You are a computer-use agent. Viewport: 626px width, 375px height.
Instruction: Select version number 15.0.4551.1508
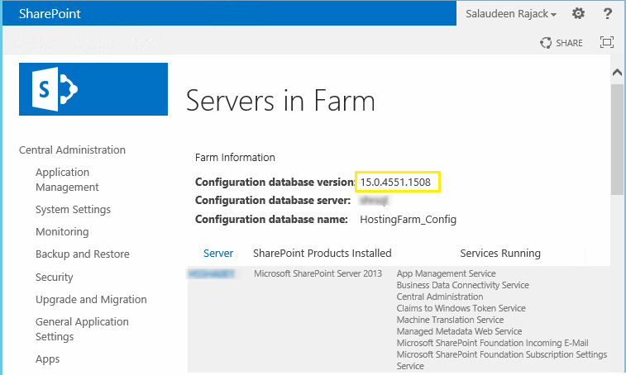click(395, 183)
